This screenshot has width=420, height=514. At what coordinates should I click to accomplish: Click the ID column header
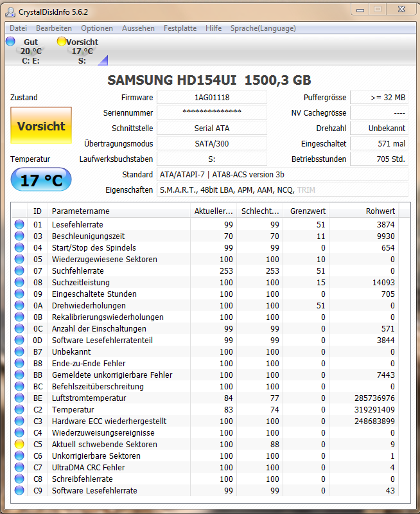37,211
